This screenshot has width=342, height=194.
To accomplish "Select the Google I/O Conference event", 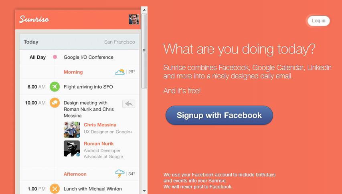I will click(89, 57).
